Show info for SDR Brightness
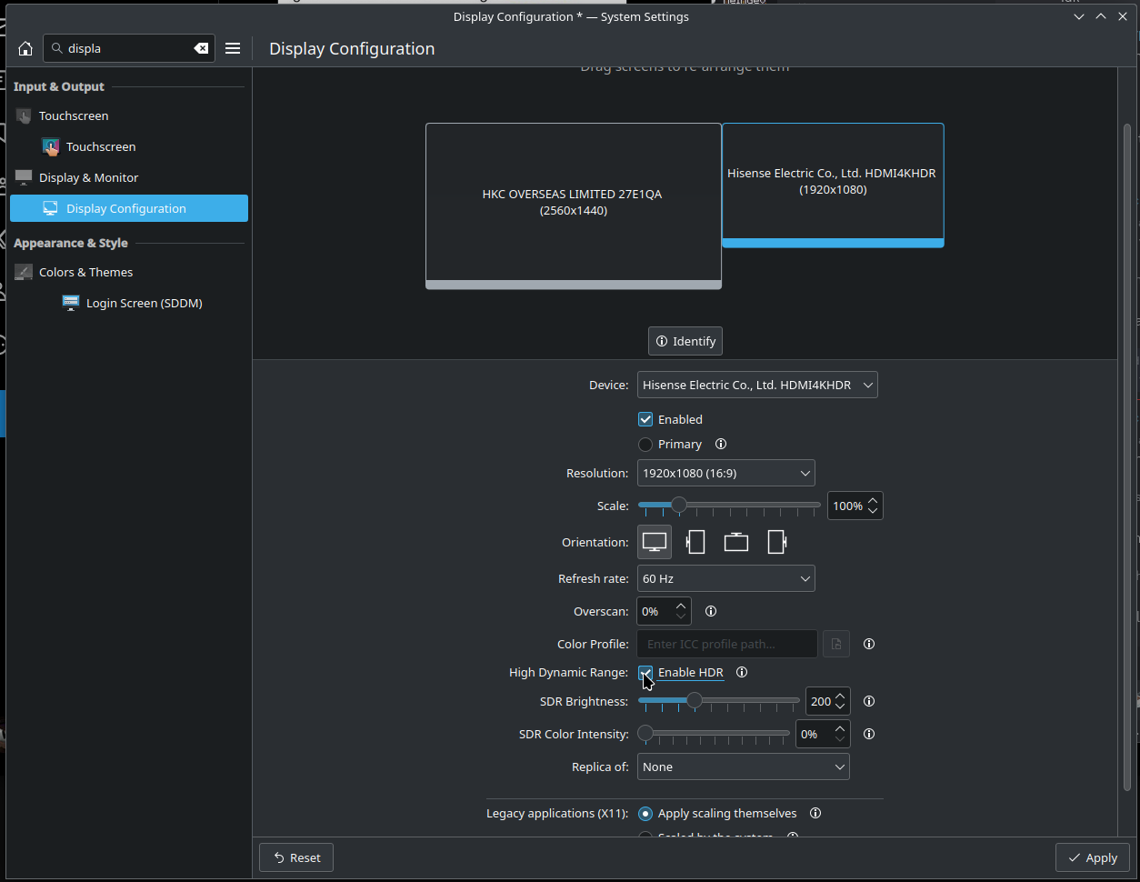Viewport: 1140px width, 882px height. click(869, 701)
